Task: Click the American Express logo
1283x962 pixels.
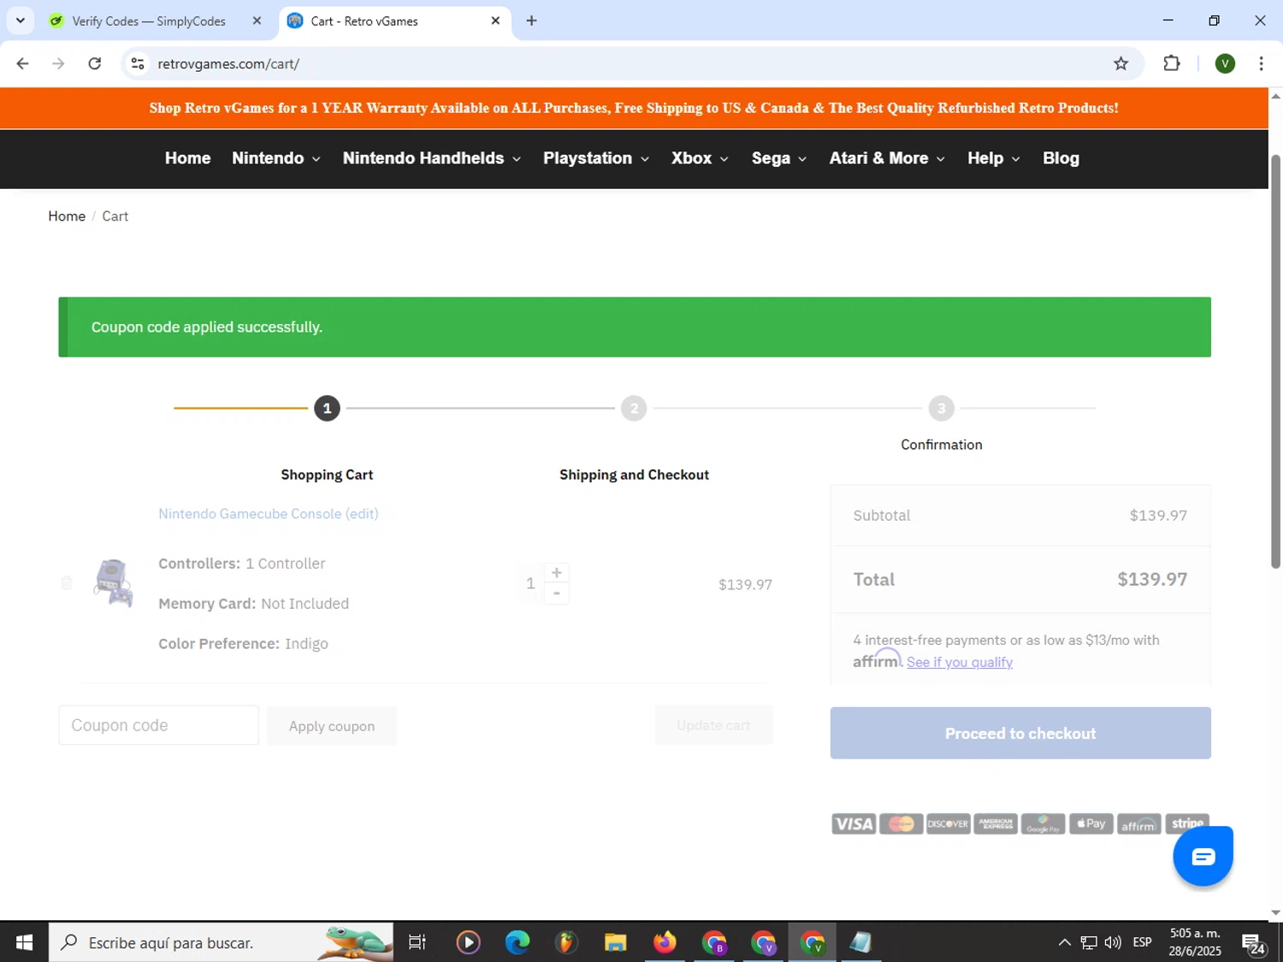Action: pos(996,824)
